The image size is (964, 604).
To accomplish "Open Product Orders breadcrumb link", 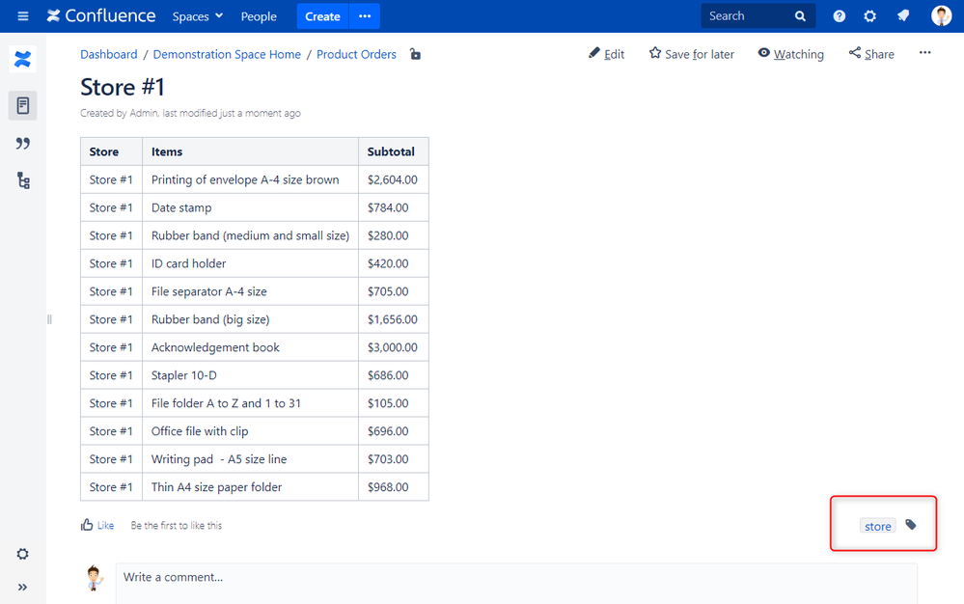I will [x=356, y=54].
